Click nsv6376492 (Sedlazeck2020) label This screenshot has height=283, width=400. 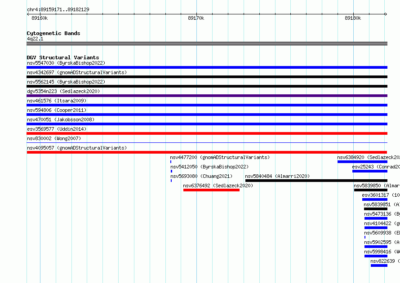coord(218,186)
